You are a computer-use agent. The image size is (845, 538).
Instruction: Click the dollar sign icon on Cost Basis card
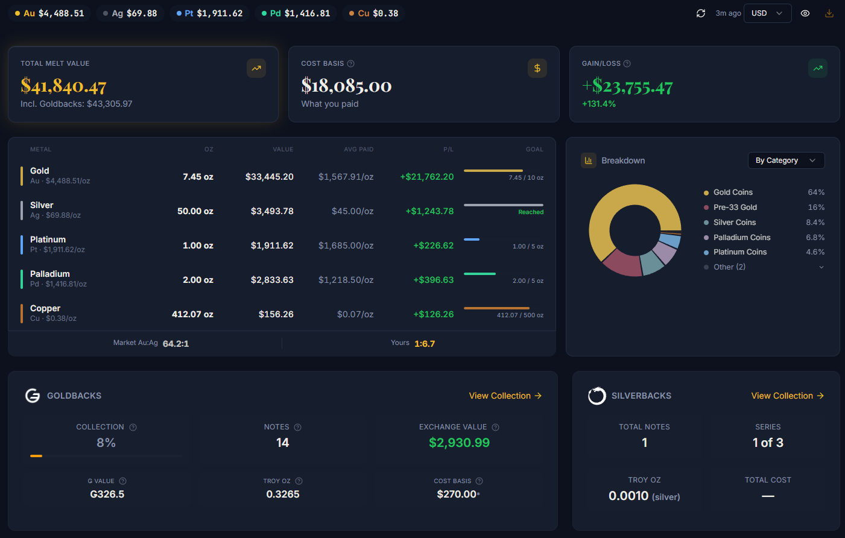click(x=537, y=68)
